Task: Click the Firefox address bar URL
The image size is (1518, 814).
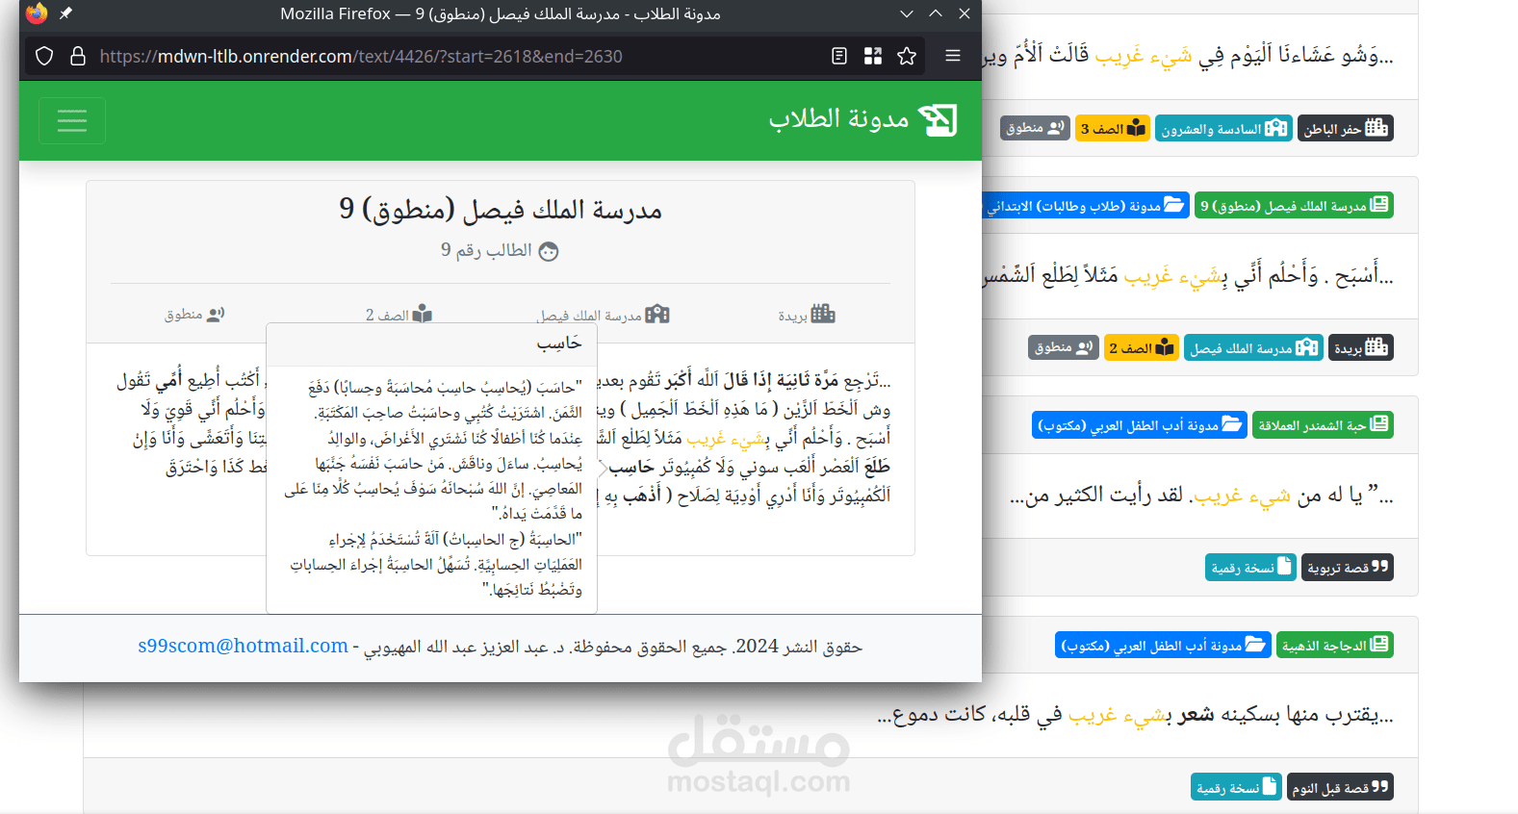Action: coord(361,56)
